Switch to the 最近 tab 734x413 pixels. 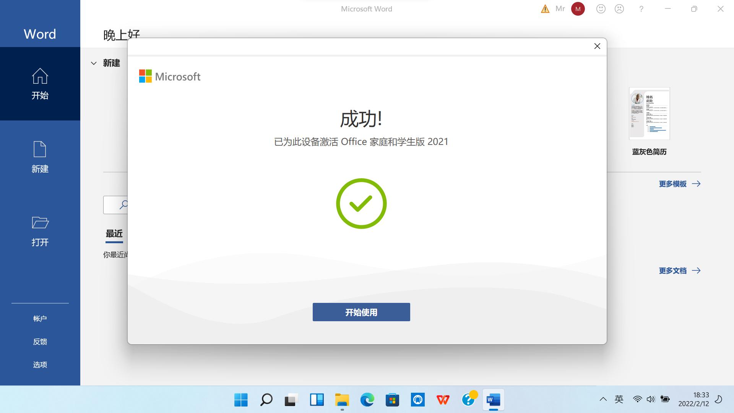pyautogui.click(x=114, y=234)
